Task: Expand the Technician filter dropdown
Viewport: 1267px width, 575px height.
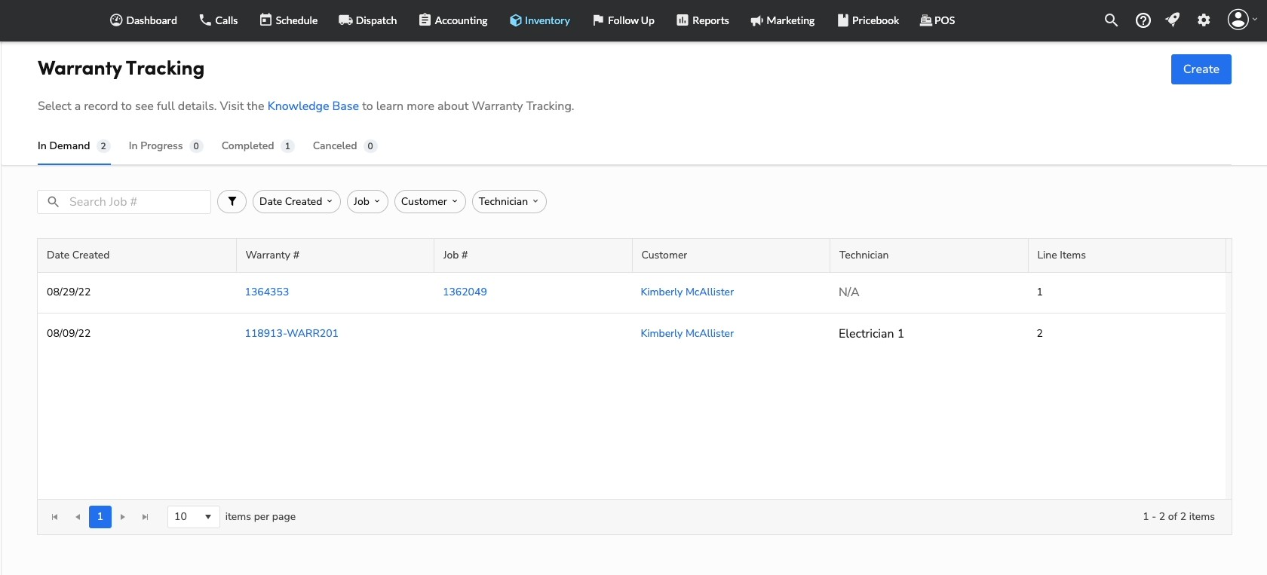Action: 509,201
